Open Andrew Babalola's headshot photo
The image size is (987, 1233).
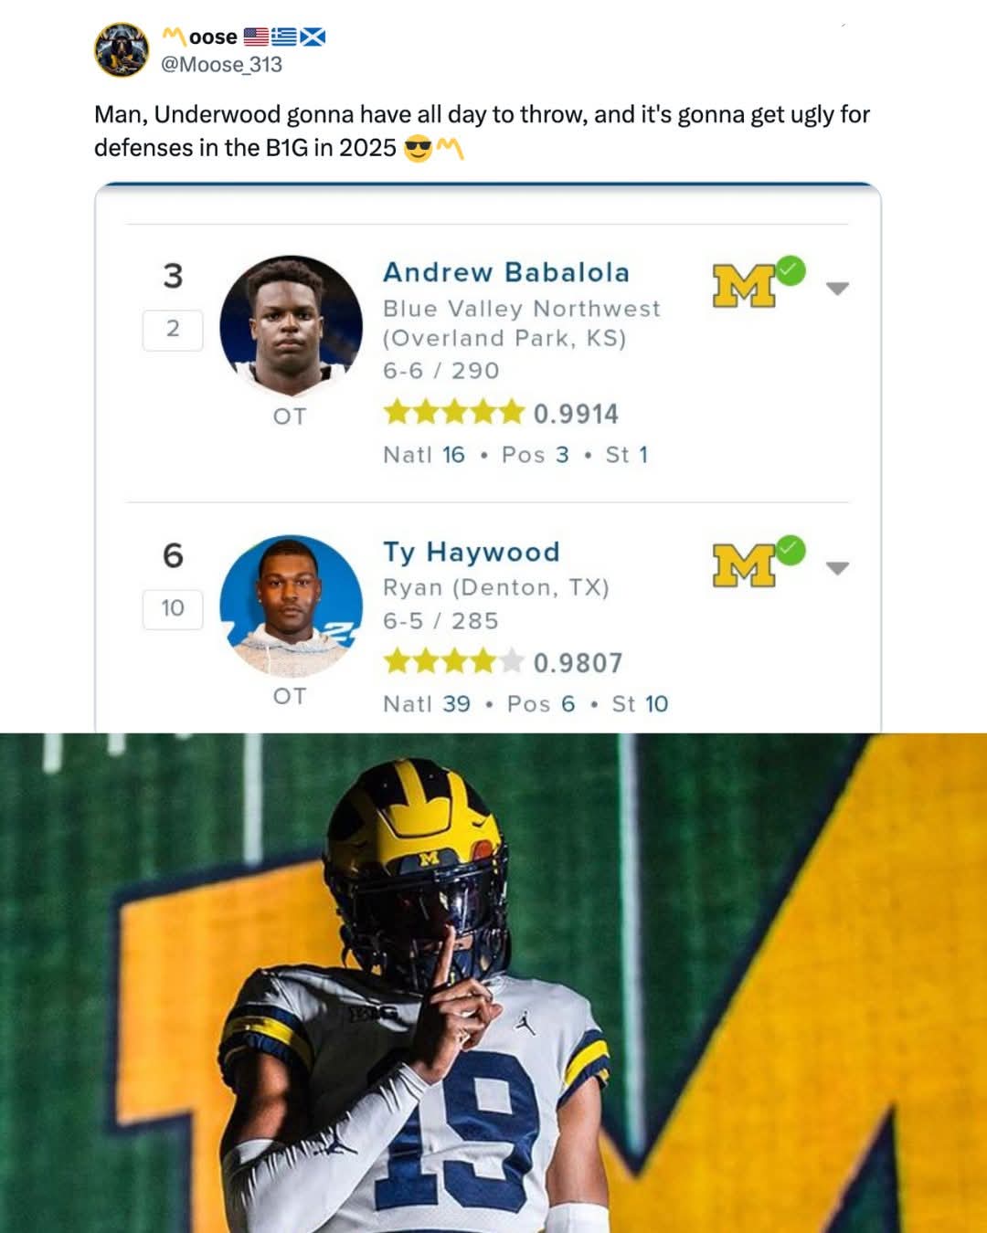291,326
